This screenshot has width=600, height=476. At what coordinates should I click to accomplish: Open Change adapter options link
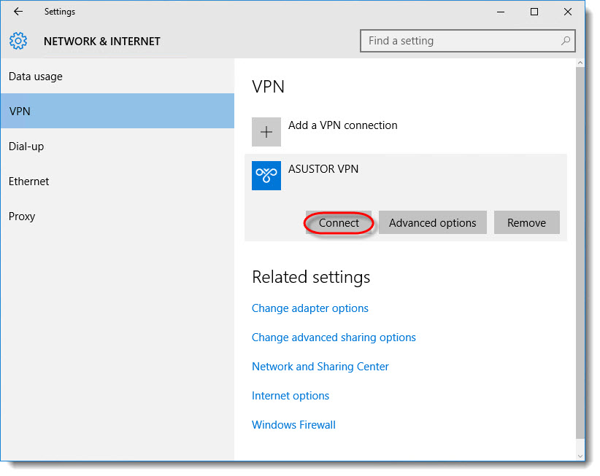click(x=310, y=308)
